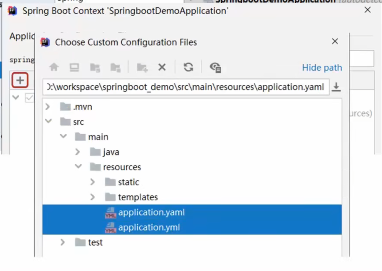Click the file path input field

pyautogui.click(x=186, y=87)
